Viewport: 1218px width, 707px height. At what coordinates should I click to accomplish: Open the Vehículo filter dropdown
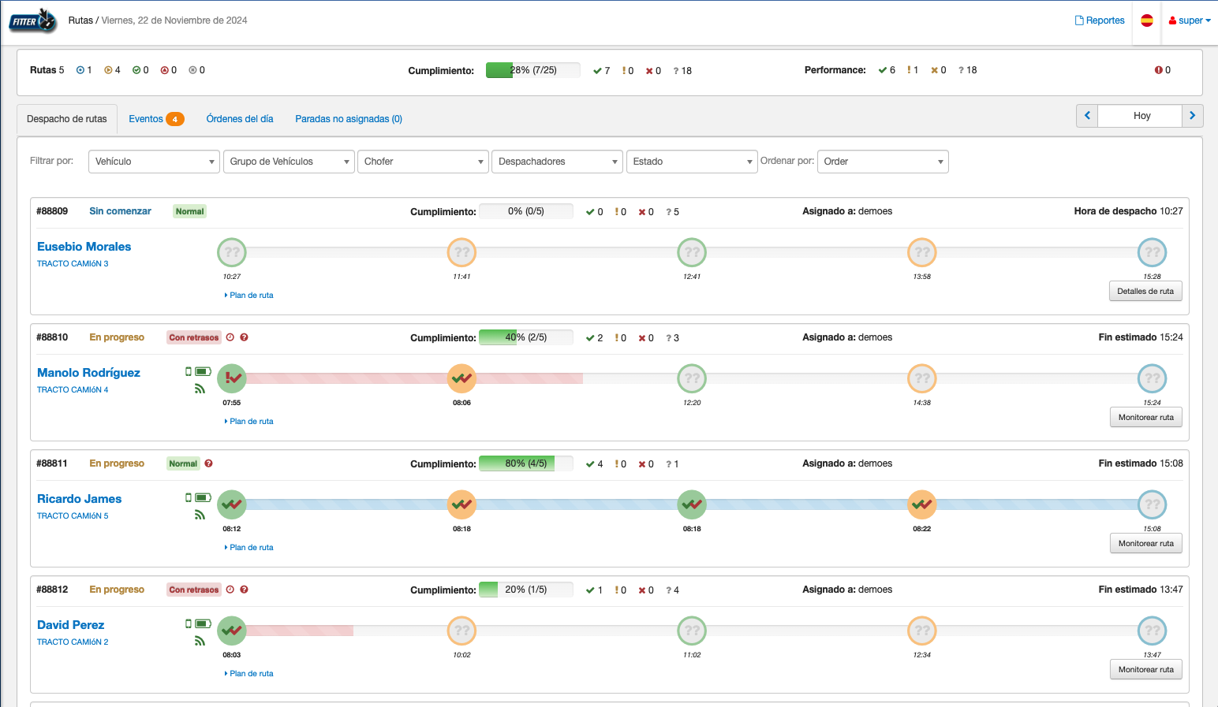(x=154, y=162)
